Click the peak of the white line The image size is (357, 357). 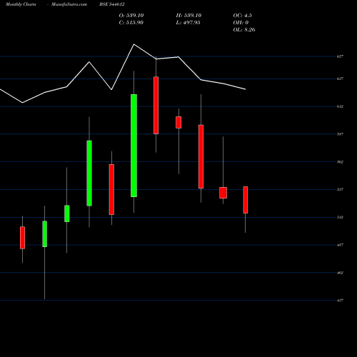[134, 44]
